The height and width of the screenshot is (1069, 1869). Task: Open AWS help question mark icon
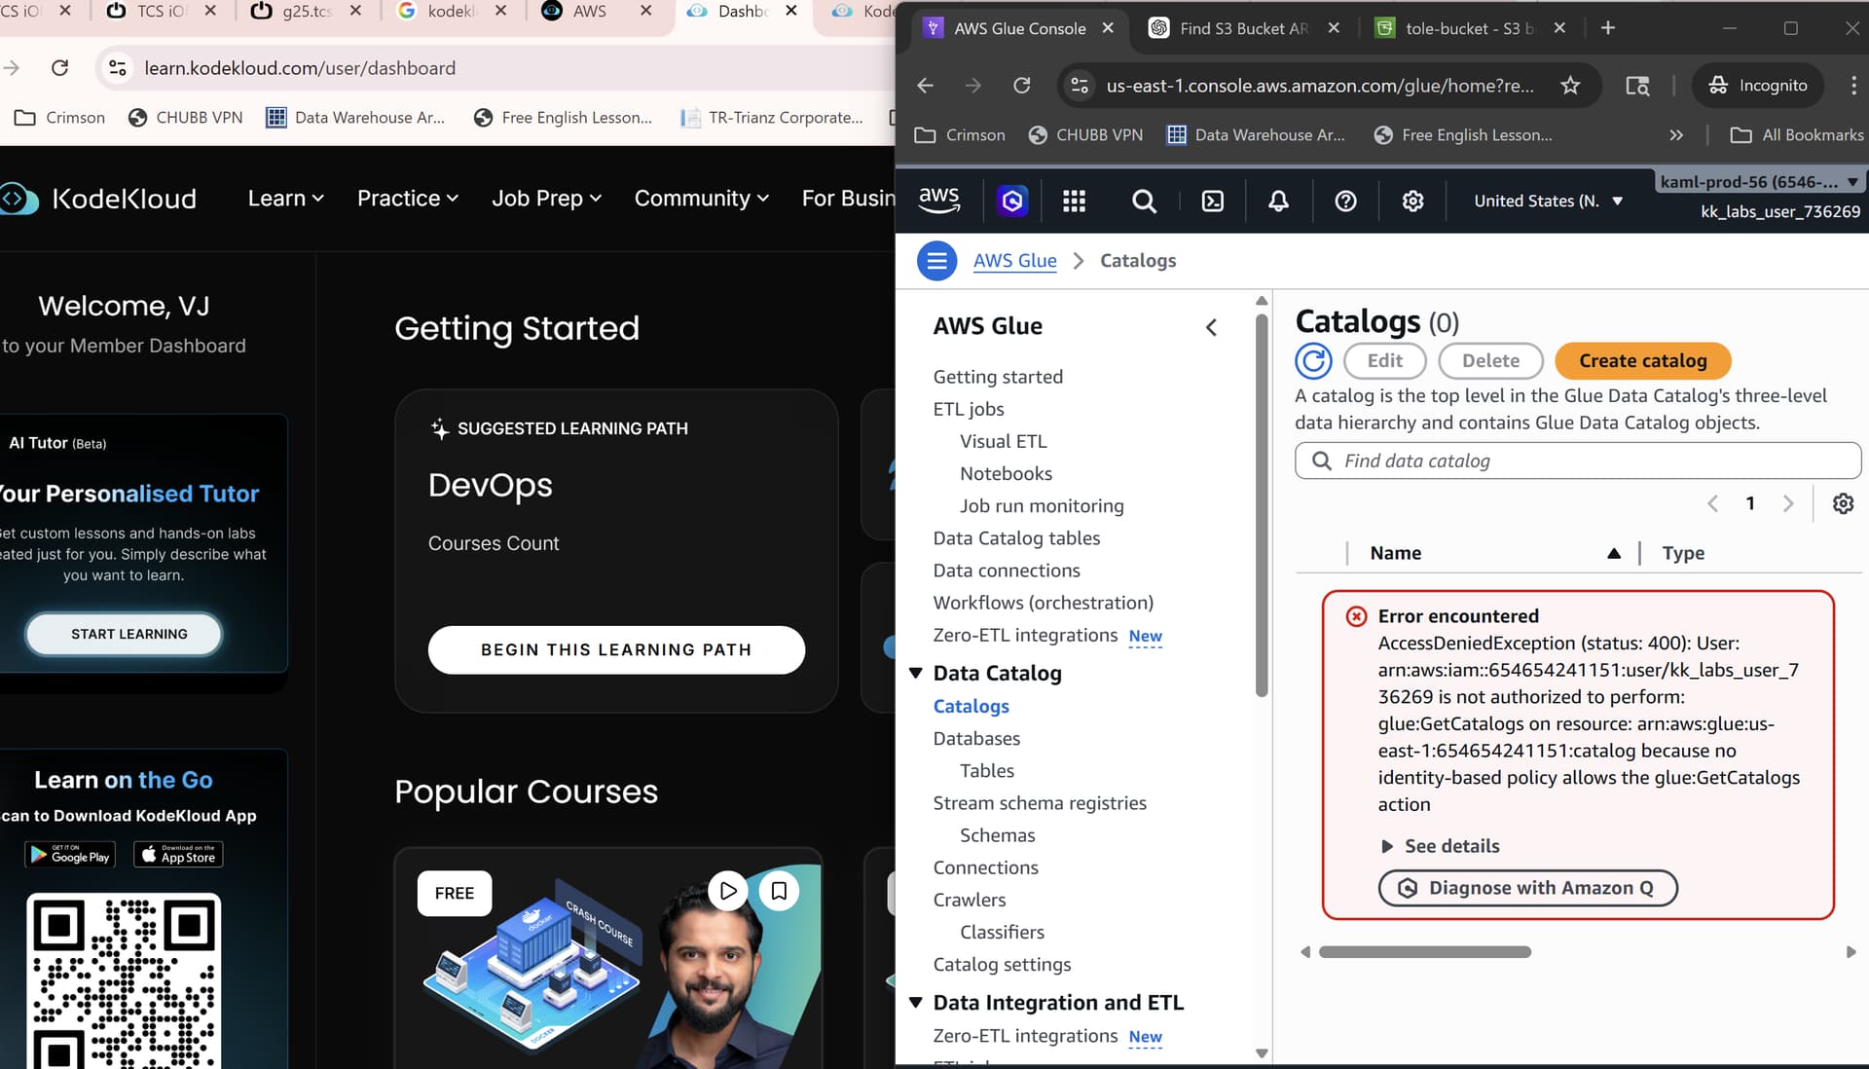point(1345,202)
